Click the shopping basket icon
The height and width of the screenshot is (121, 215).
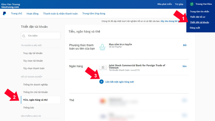coord(102,47)
